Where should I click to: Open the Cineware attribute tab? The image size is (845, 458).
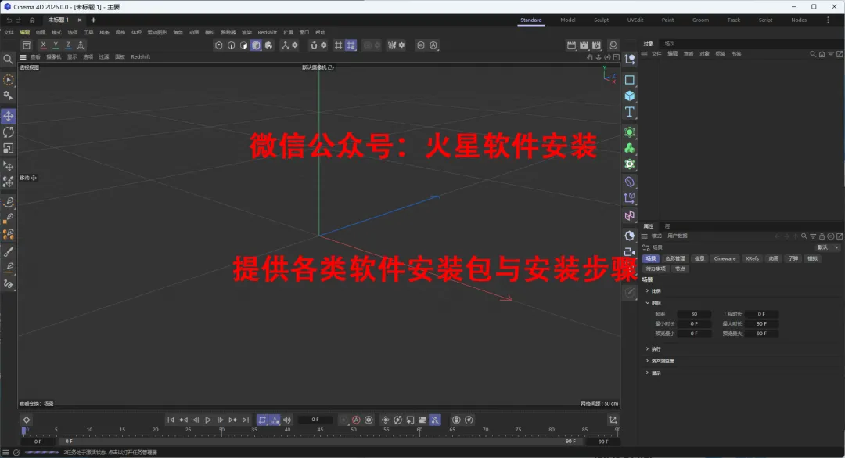725,258
